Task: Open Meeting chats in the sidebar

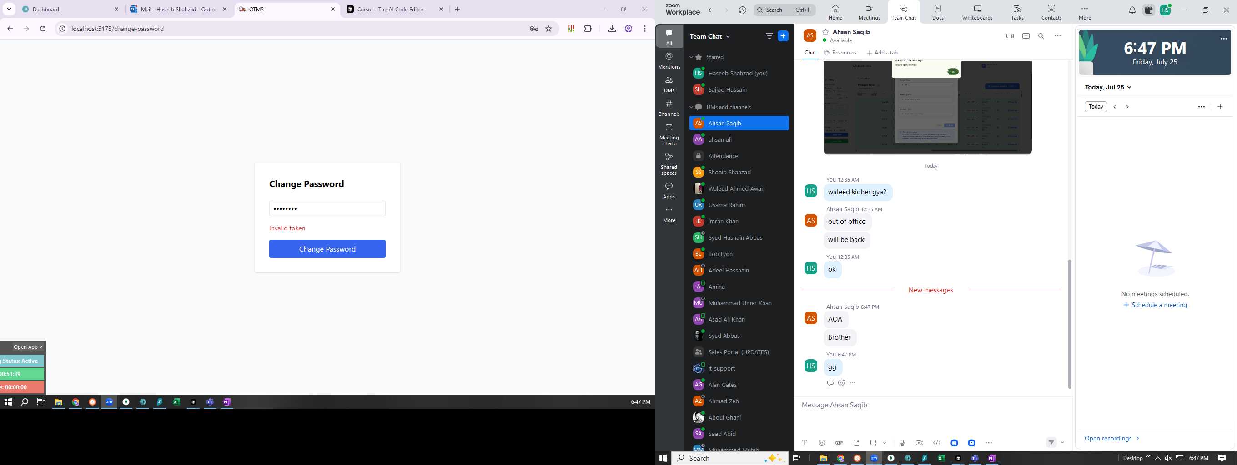Action: click(669, 135)
